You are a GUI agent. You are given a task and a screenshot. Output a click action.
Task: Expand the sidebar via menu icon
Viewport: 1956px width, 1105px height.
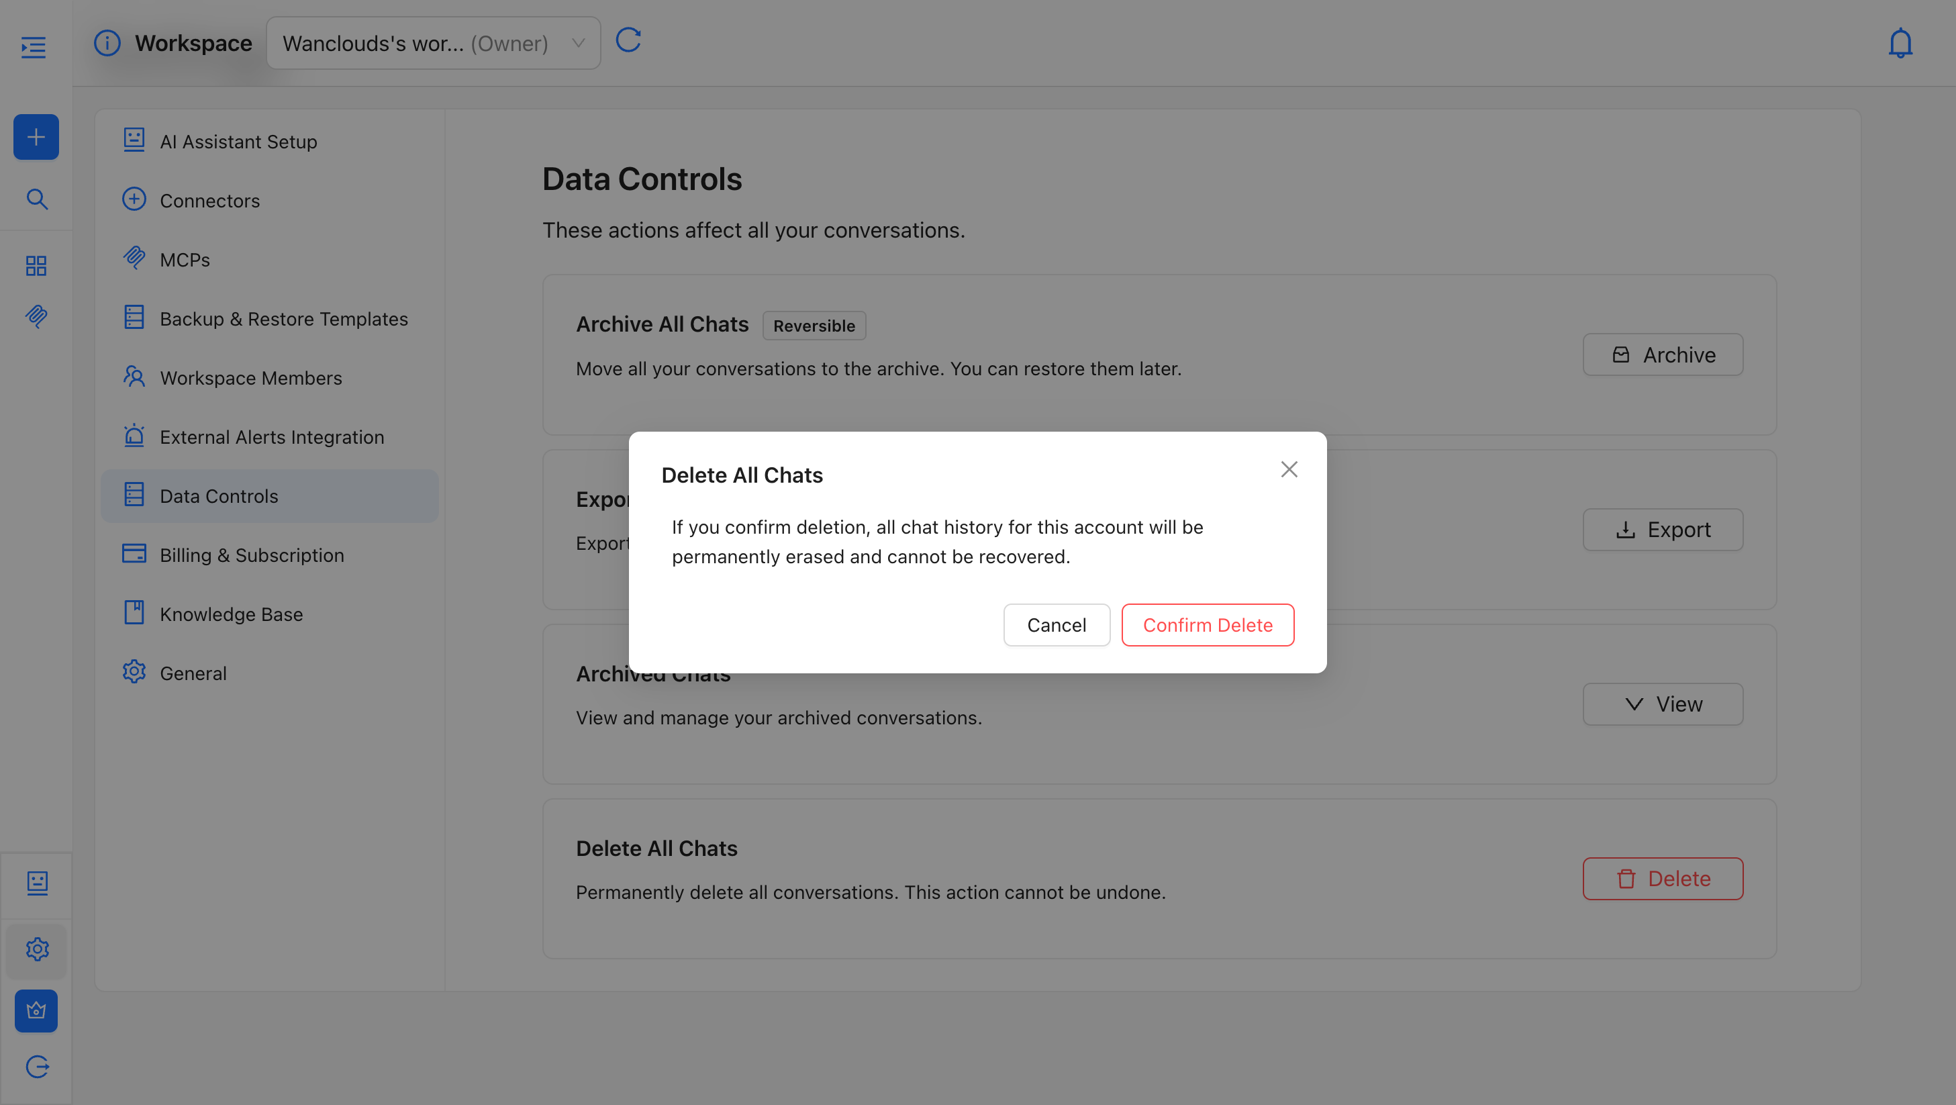[34, 47]
